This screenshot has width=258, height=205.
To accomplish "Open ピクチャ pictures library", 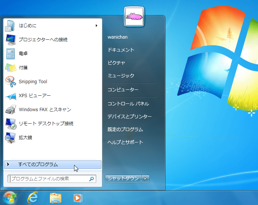I will pyautogui.click(x=116, y=63).
